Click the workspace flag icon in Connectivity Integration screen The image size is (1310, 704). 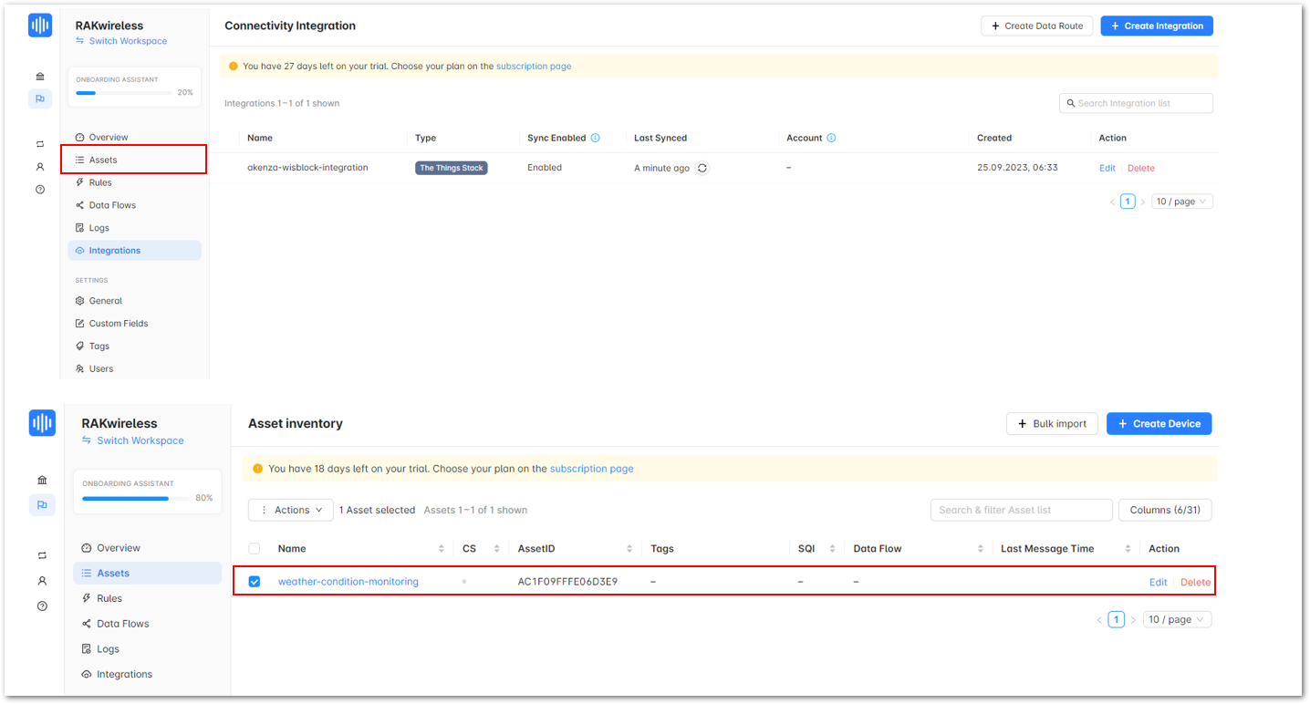click(40, 98)
